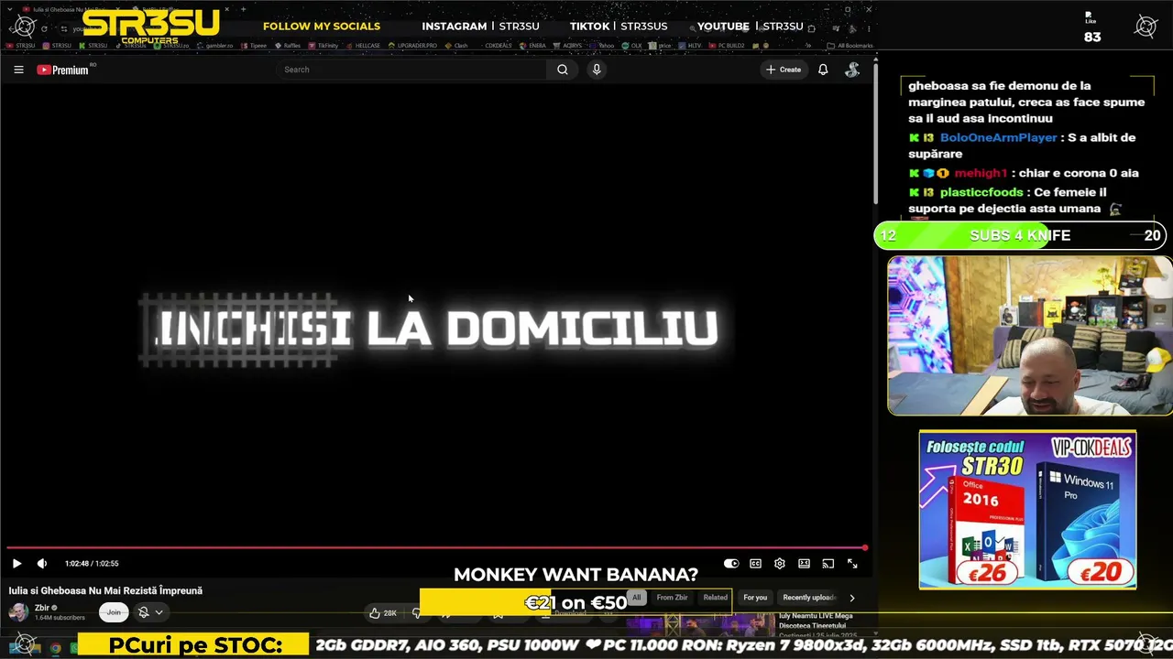Click mehigh1 username in chat
1173x659 pixels.
coord(981,173)
